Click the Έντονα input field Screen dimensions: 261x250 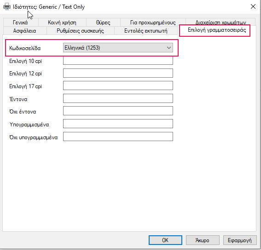(x=118, y=98)
